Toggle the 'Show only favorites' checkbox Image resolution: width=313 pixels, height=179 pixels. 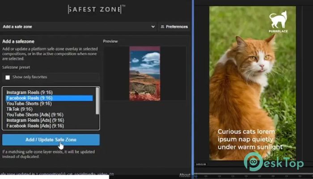pyautogui.click(x=8, y=77)
